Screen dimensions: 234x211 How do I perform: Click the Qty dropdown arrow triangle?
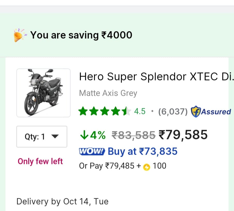tap(55, 137)
